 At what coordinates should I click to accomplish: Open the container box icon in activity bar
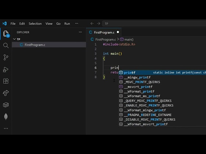click(6, 105)
